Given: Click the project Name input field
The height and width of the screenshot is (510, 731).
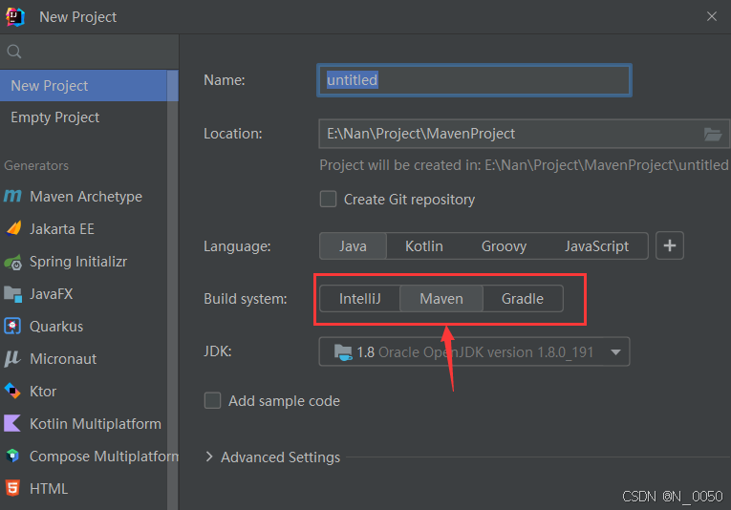Looking at the screenshot, I should tap(474, 80).
